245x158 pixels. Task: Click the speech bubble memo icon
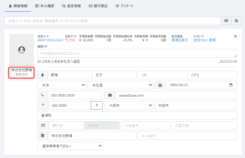coord(39,62)
